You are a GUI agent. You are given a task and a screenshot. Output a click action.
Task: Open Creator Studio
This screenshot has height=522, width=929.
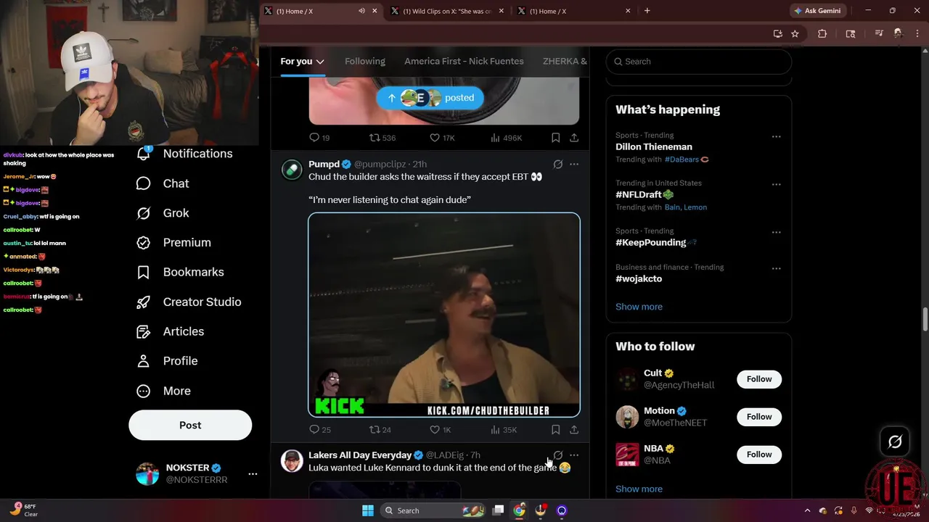(189, 302)
